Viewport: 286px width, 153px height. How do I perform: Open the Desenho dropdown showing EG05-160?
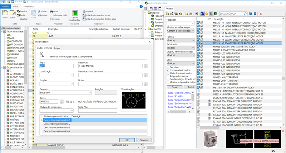(90, 93)
